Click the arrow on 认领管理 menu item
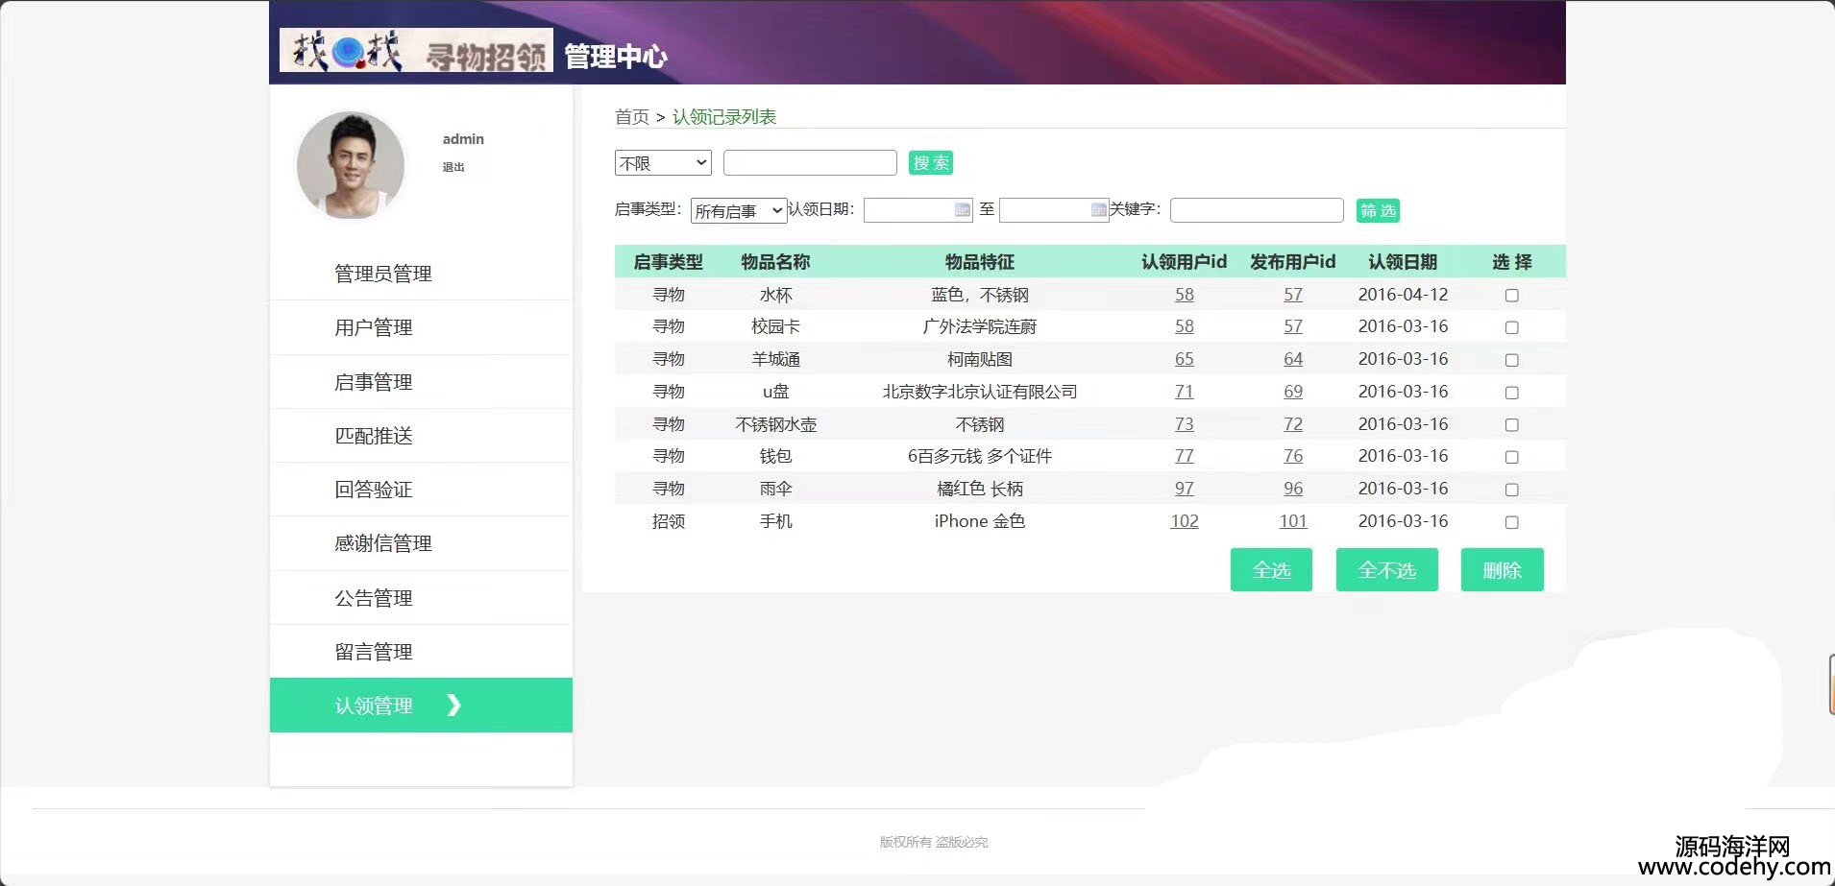 (x=454, y=706)
